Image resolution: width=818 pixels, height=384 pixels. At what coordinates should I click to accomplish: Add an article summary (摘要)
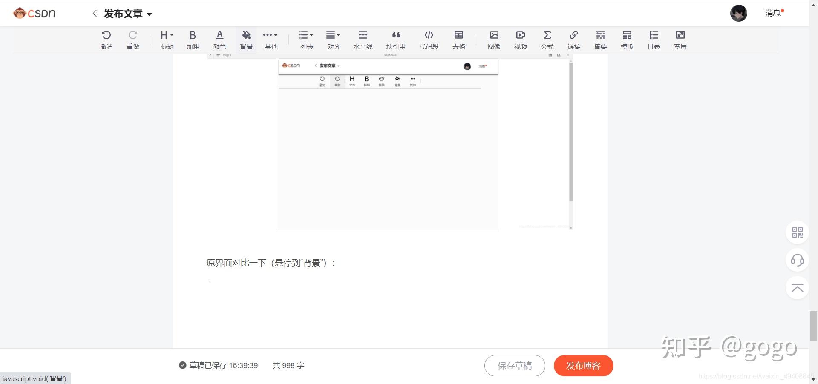point(601,40)
